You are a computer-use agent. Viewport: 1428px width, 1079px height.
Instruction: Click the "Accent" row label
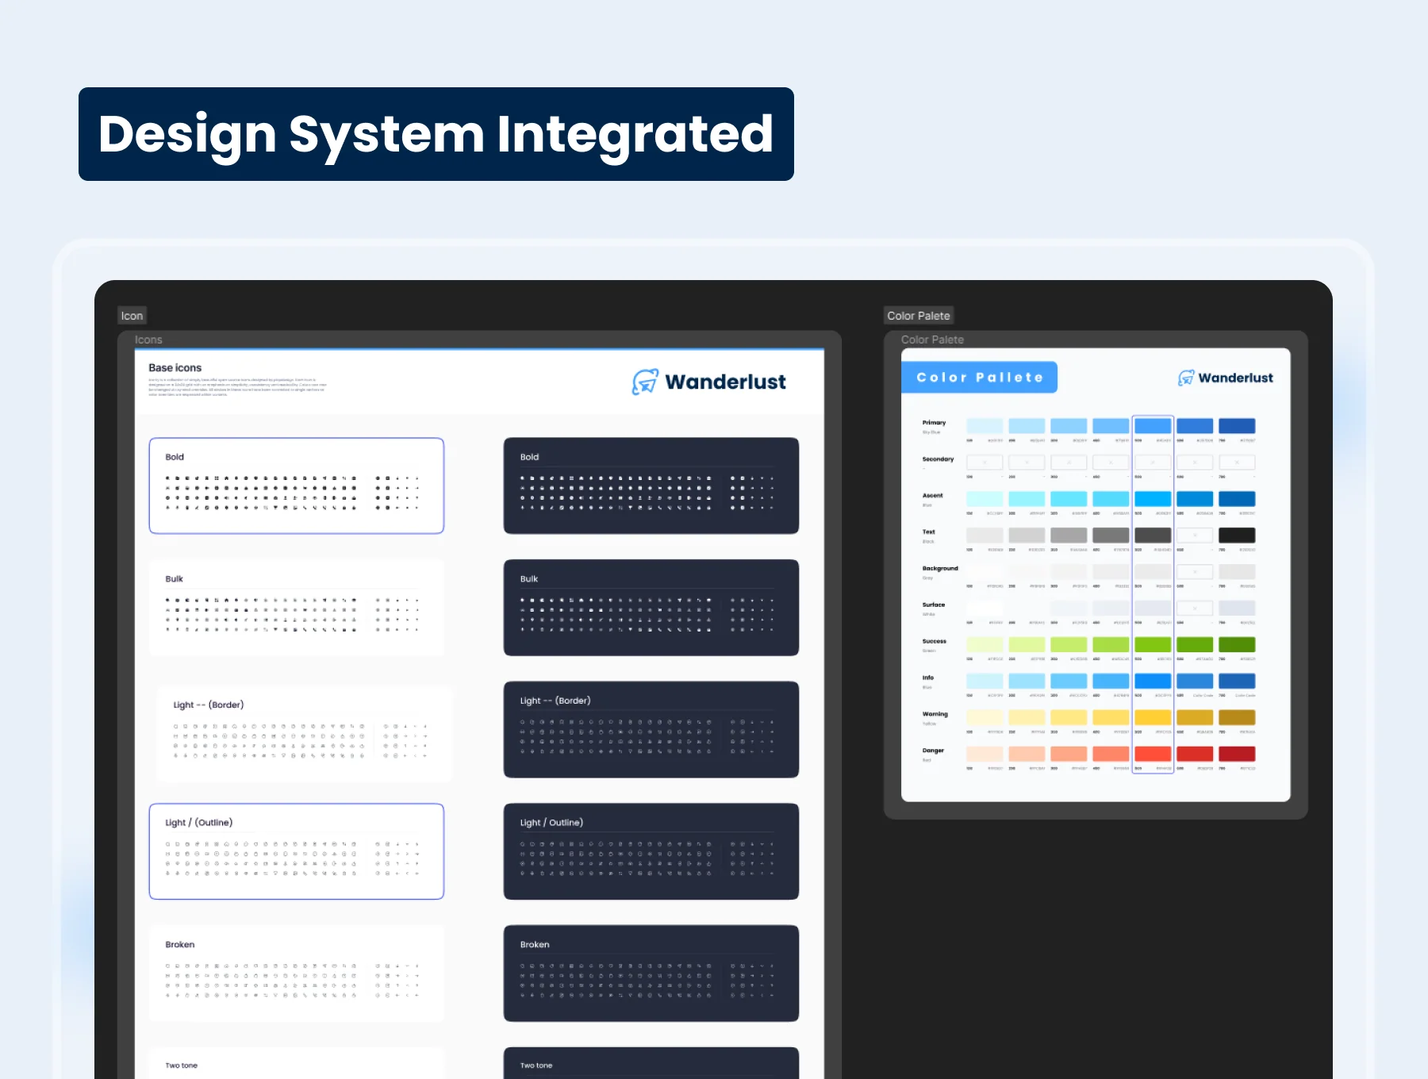point(932,496)
